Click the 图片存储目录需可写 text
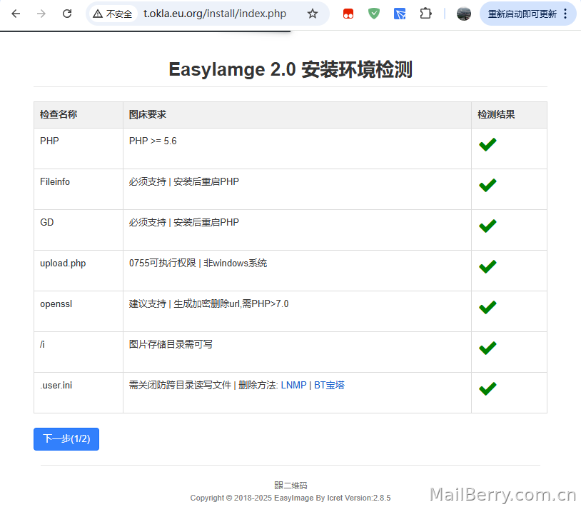 pyautogui.click(x=171, y=345)
